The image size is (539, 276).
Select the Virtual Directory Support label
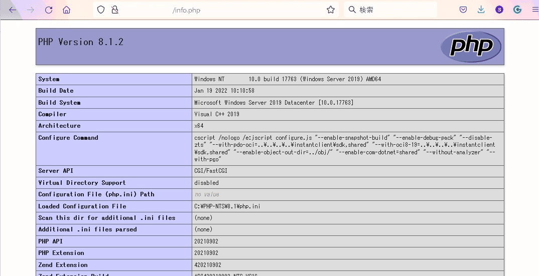tap(82, 183)
